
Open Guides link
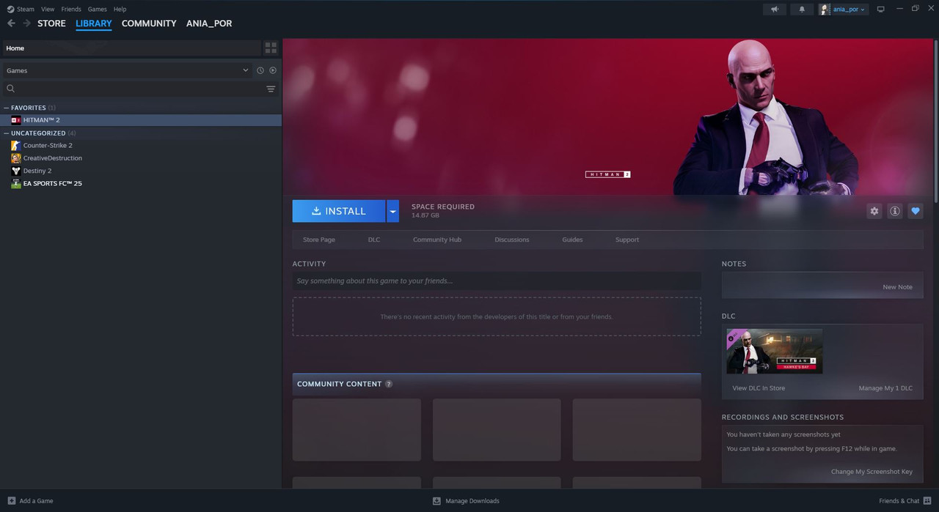572,240
